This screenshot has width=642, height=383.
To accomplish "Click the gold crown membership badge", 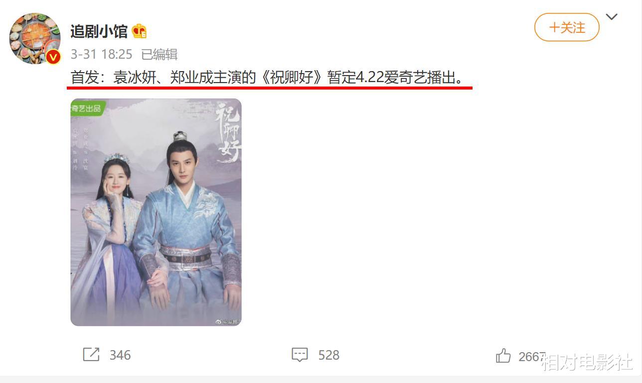I will (139, 31).
